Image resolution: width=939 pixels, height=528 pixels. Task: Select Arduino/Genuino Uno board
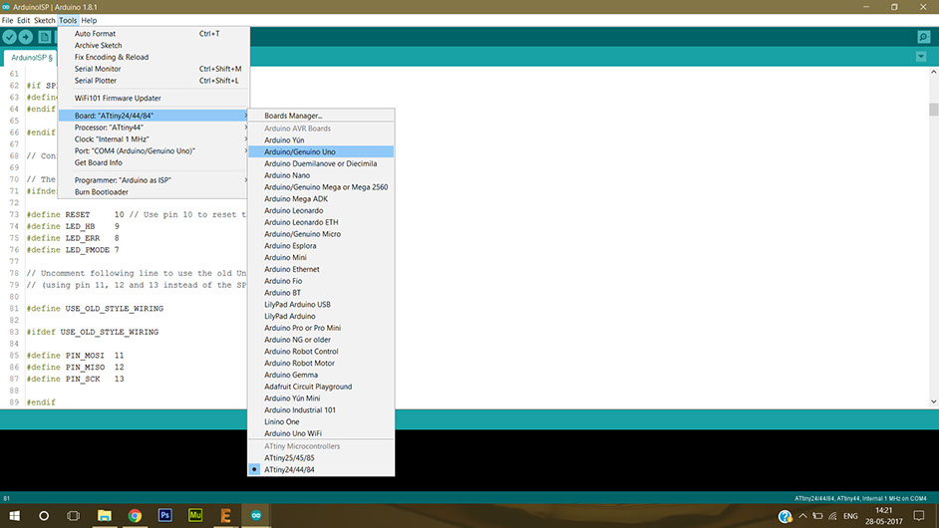[x=321, y=152]
